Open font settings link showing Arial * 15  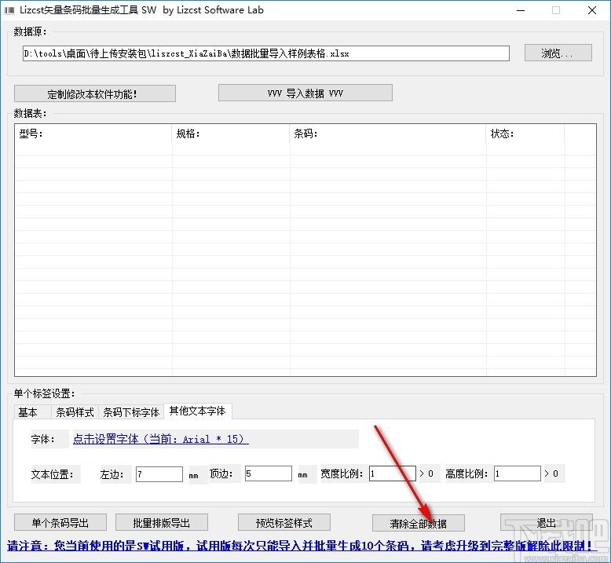pyautogui.click(x=160, y=439)
